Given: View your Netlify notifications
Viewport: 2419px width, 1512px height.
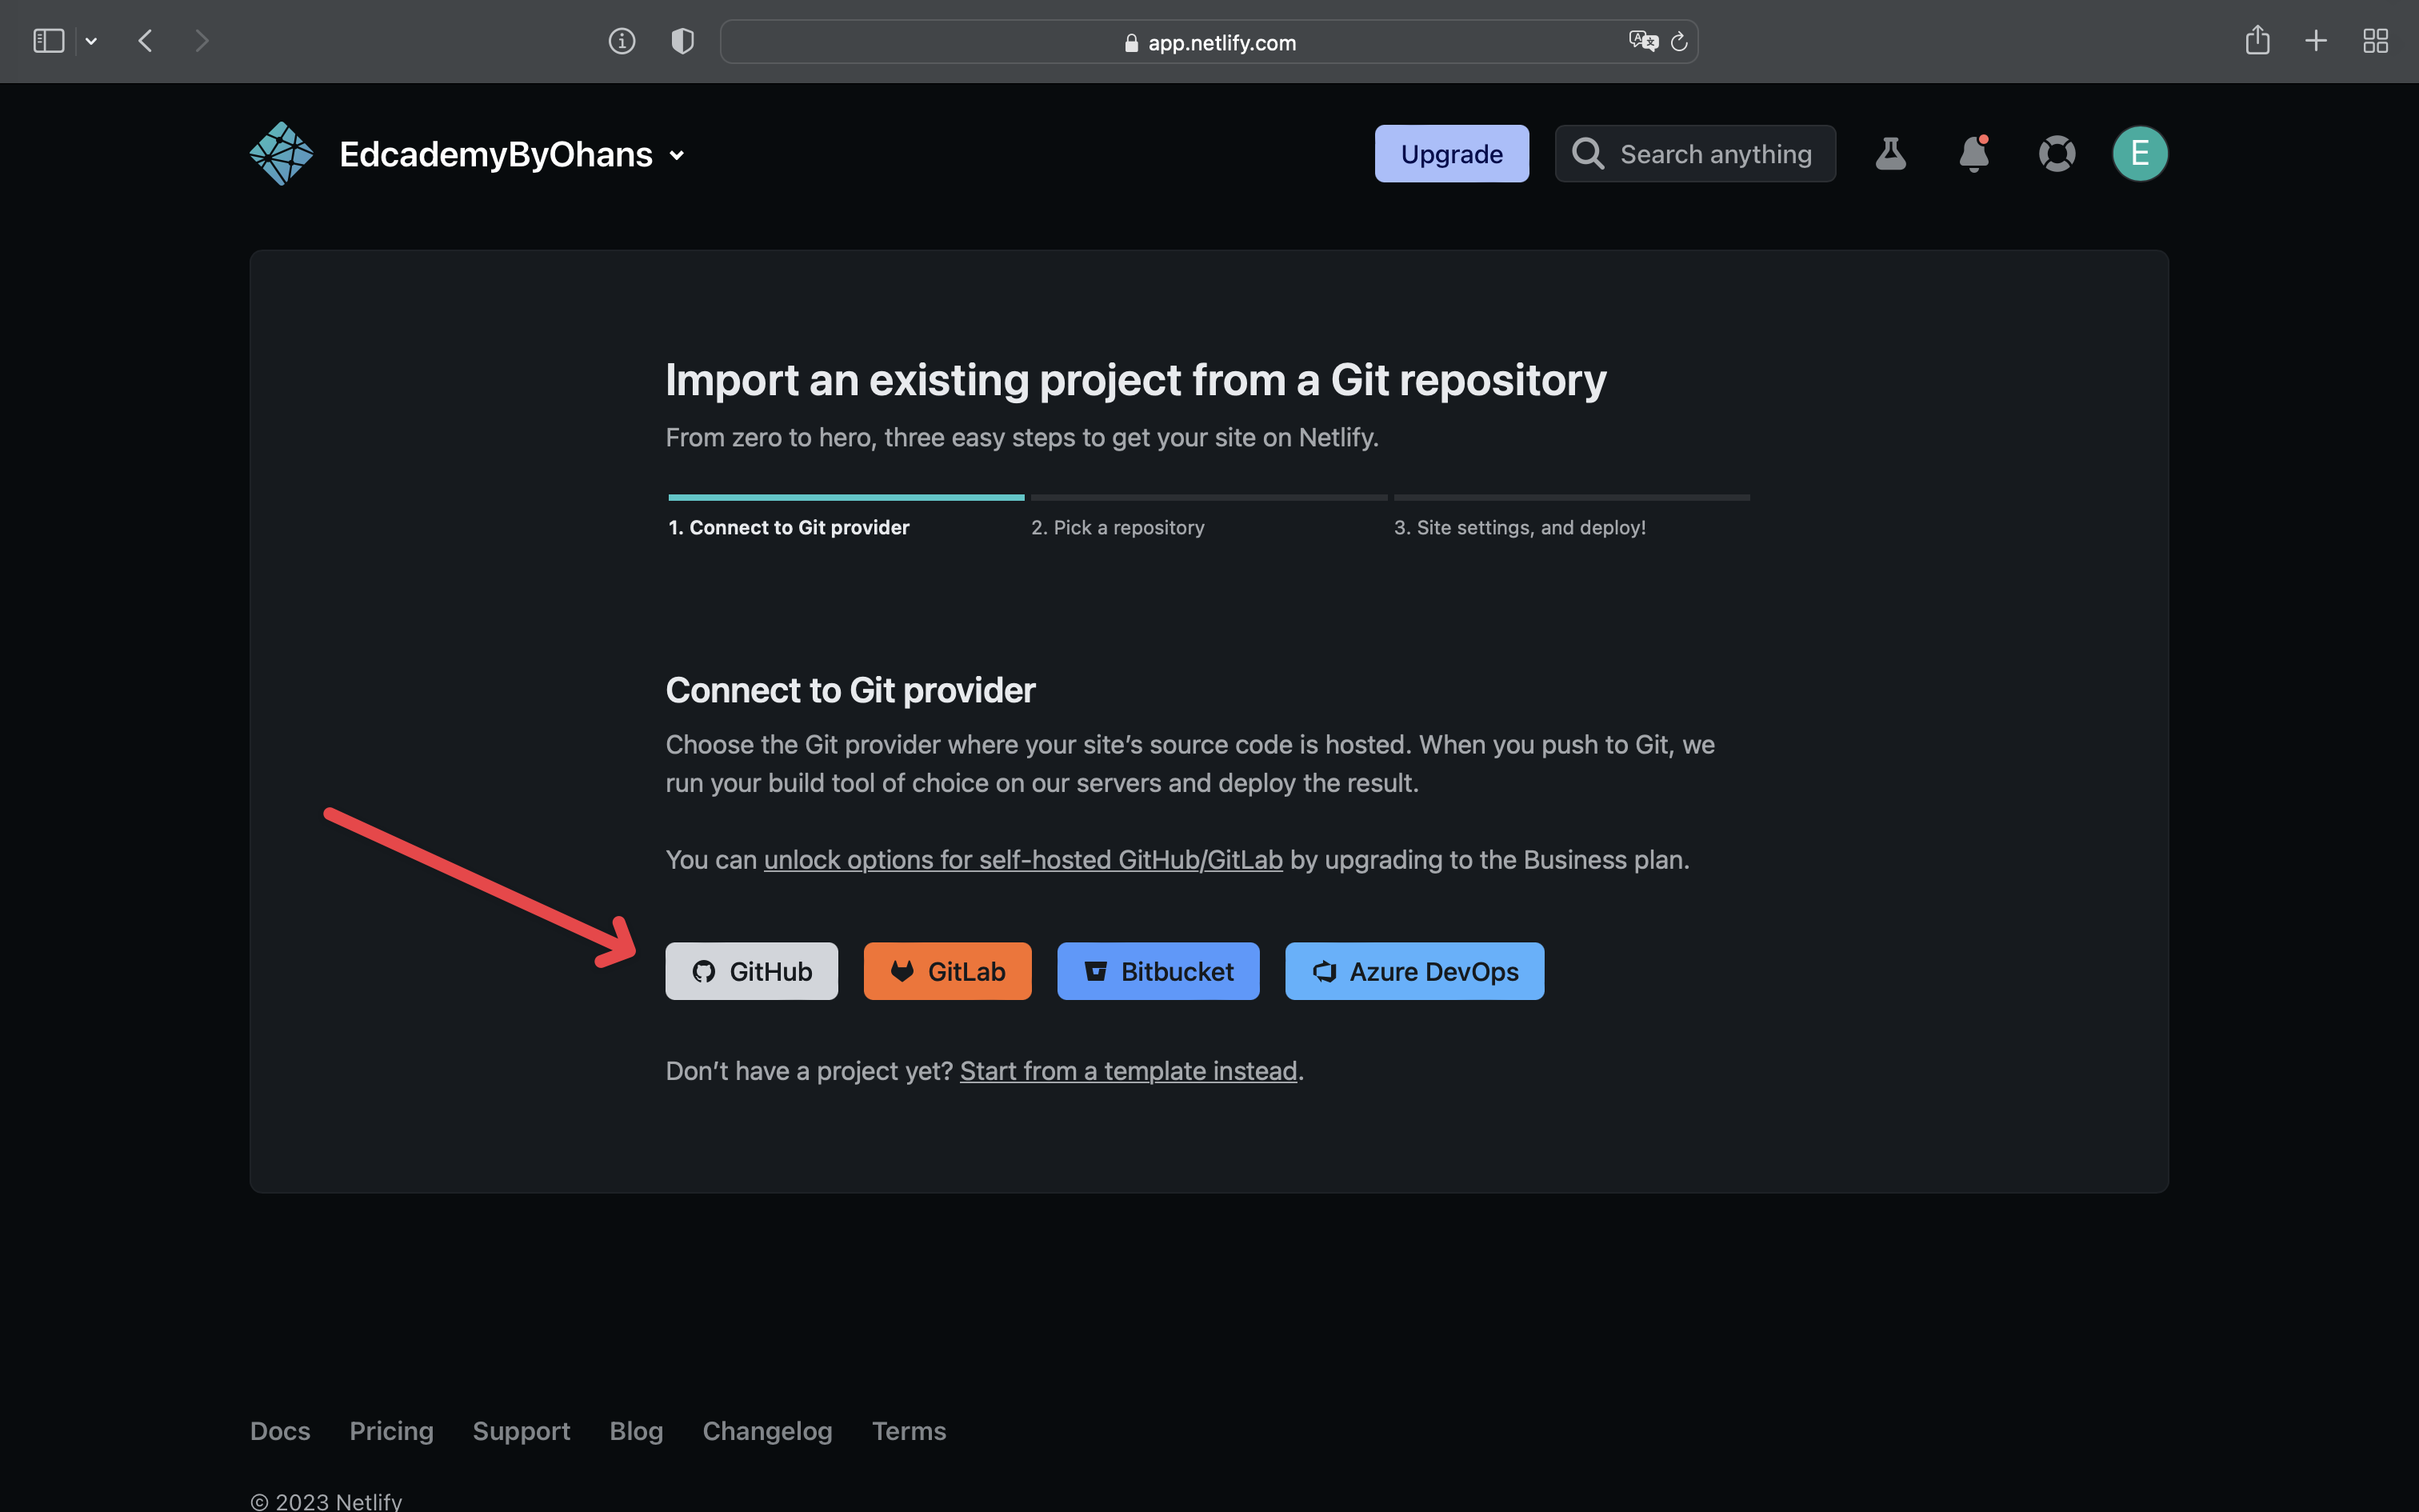Looking at the screenshot, I should [1974, 153].
